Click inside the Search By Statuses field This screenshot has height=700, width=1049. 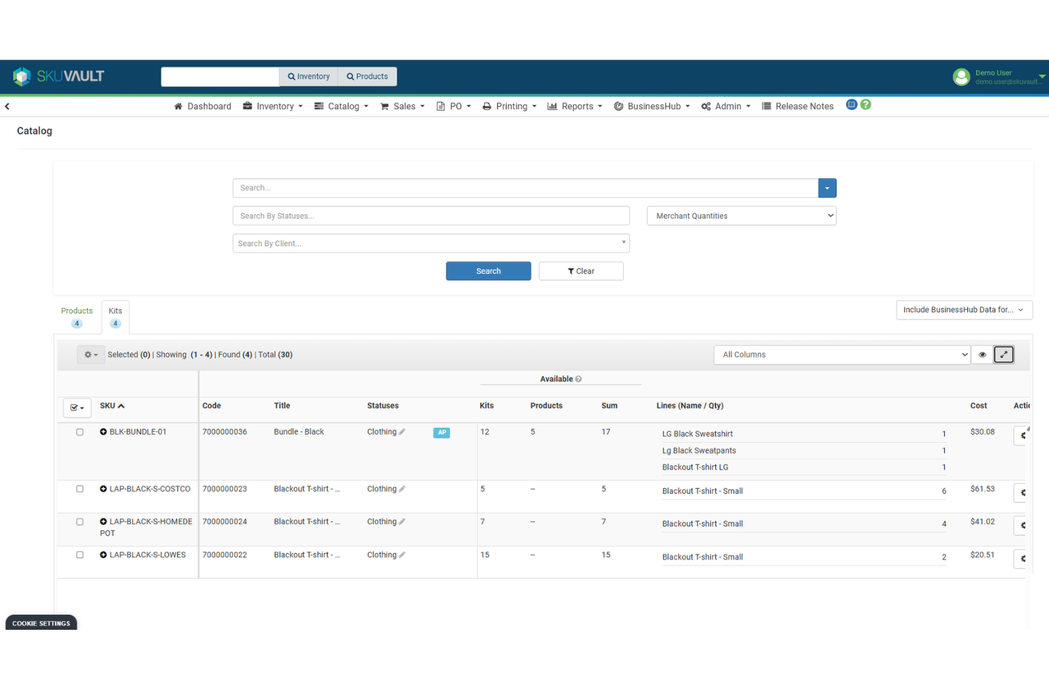pyautogui.click(x=431, y=216)
